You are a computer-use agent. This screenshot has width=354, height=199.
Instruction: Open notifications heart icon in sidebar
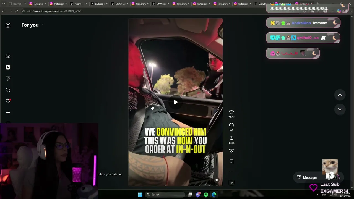[8, 101]
